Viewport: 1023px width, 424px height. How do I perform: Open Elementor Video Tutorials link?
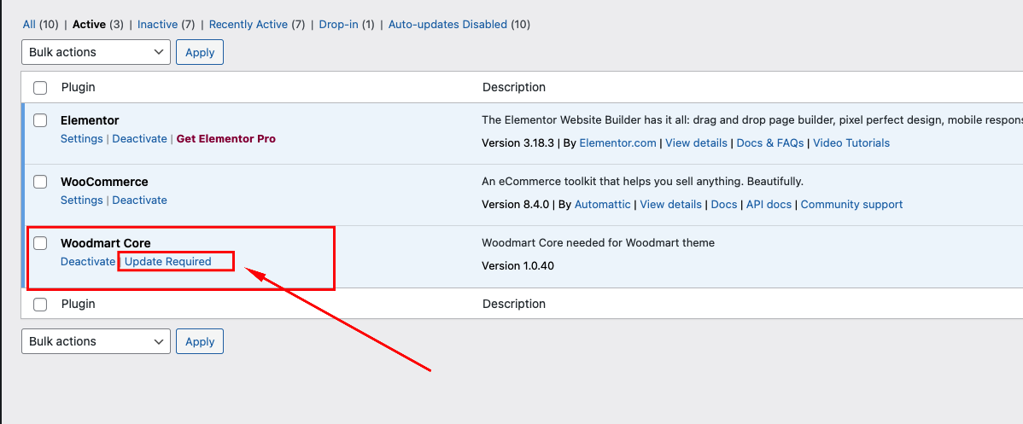click(851, 142)
